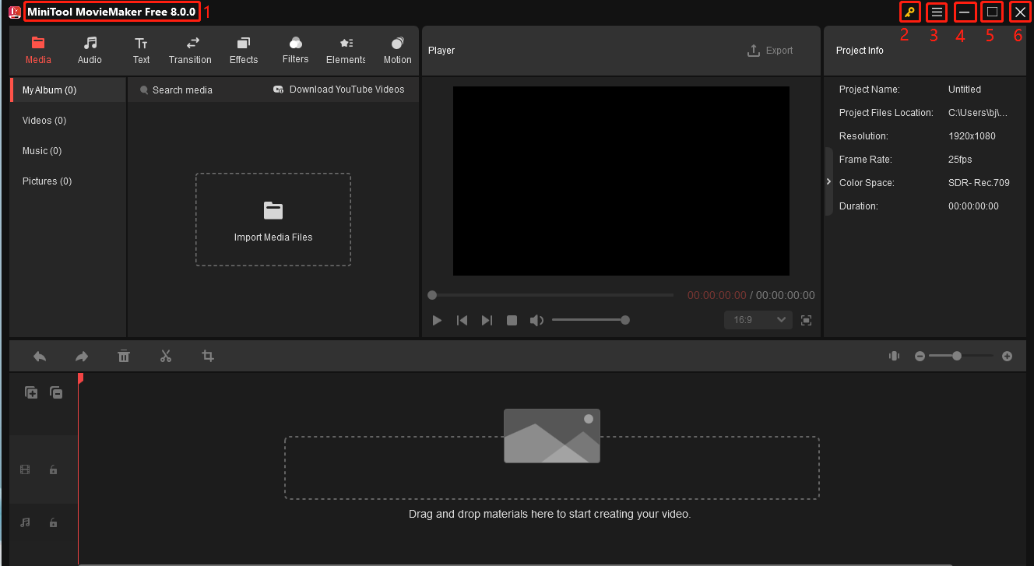The height and width of the screenshot is (566, 1034).
Task: Zoom in timeline with plus icon
Action: point(1007,356)
